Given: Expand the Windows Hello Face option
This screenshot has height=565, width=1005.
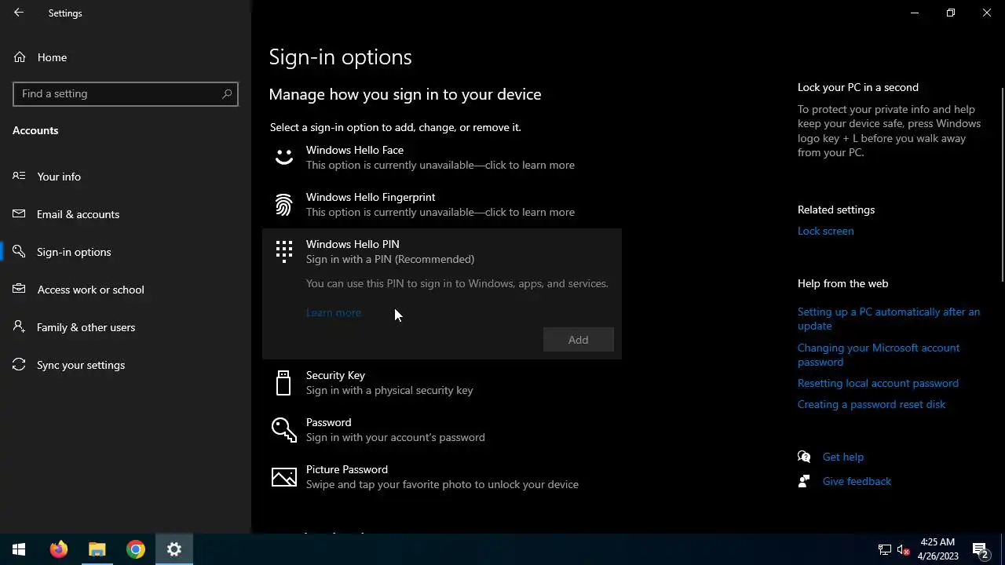Looking at the screenshot, I should 442,158.
